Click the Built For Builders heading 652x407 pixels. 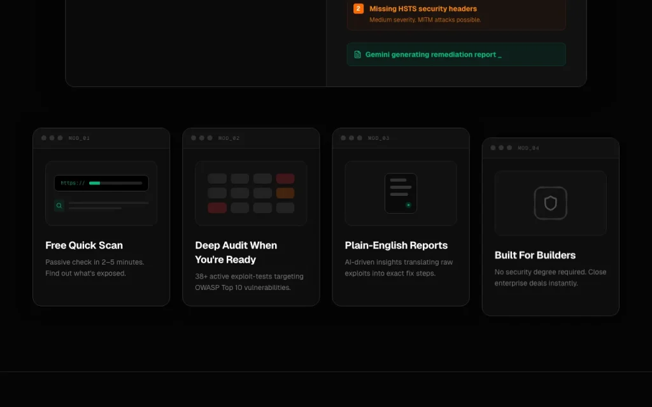coord(535,256)
